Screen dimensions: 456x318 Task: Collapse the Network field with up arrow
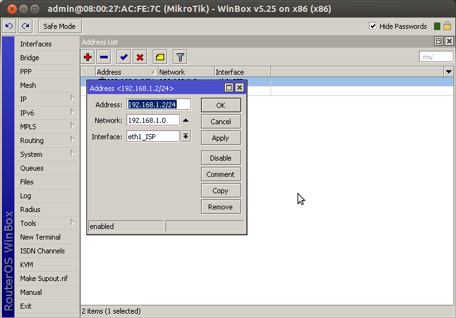pyautogui.click(x=185, y=120)
